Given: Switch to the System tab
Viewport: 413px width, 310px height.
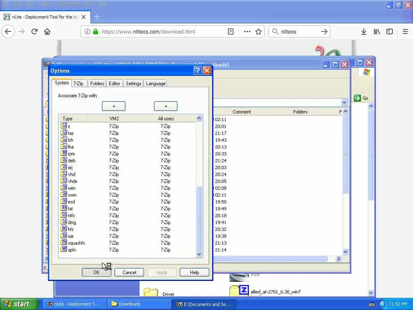Looking at the screenshot, I should (x=62, y=83).
